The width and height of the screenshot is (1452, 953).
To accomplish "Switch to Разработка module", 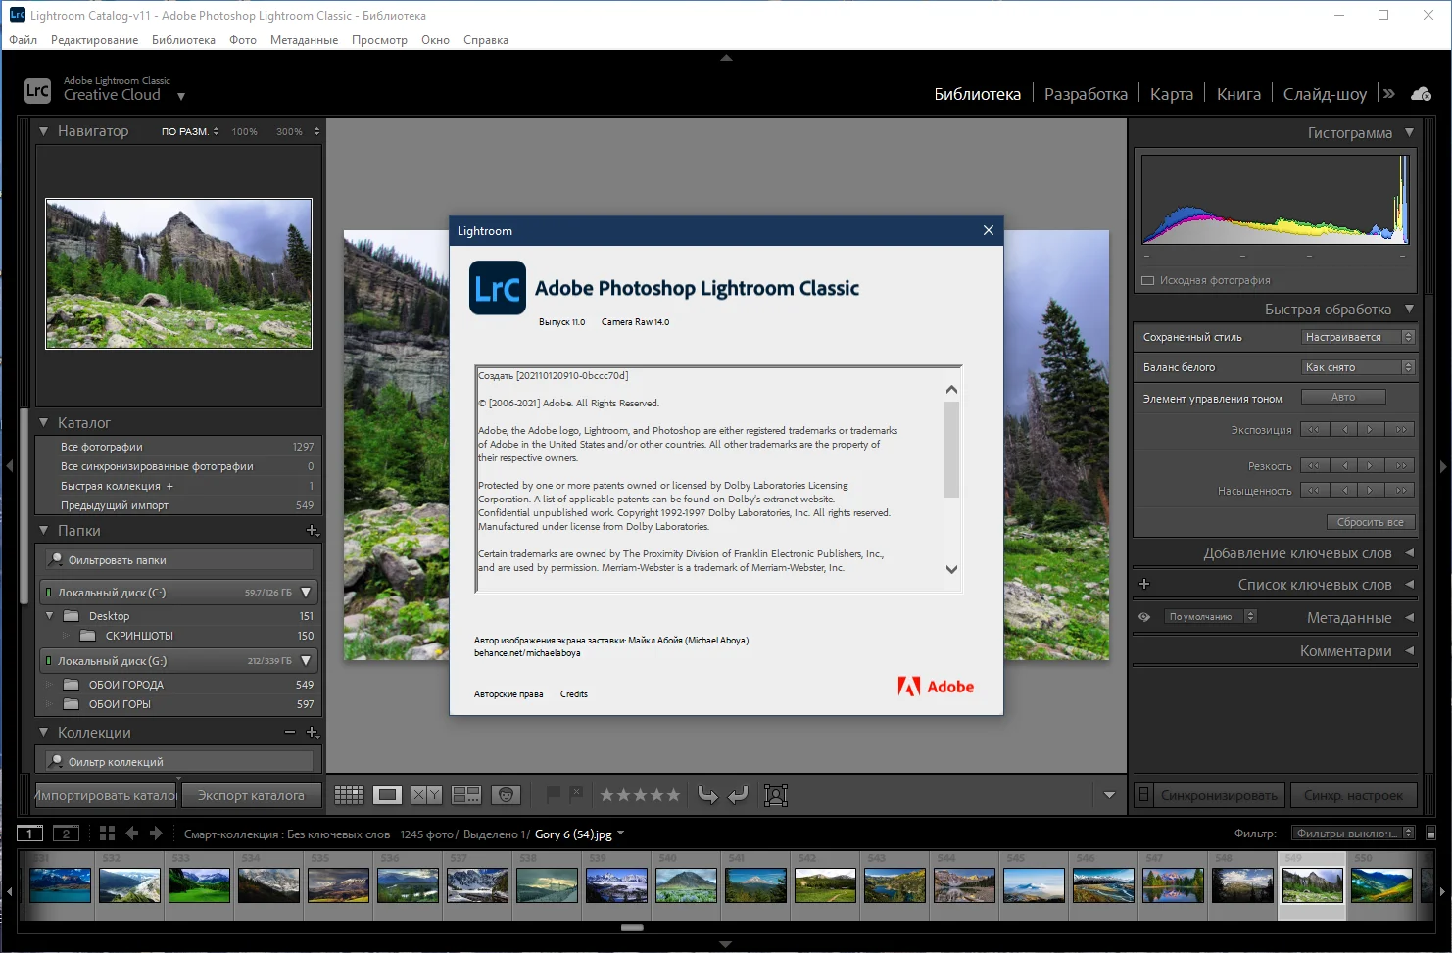I will 1086,94.
